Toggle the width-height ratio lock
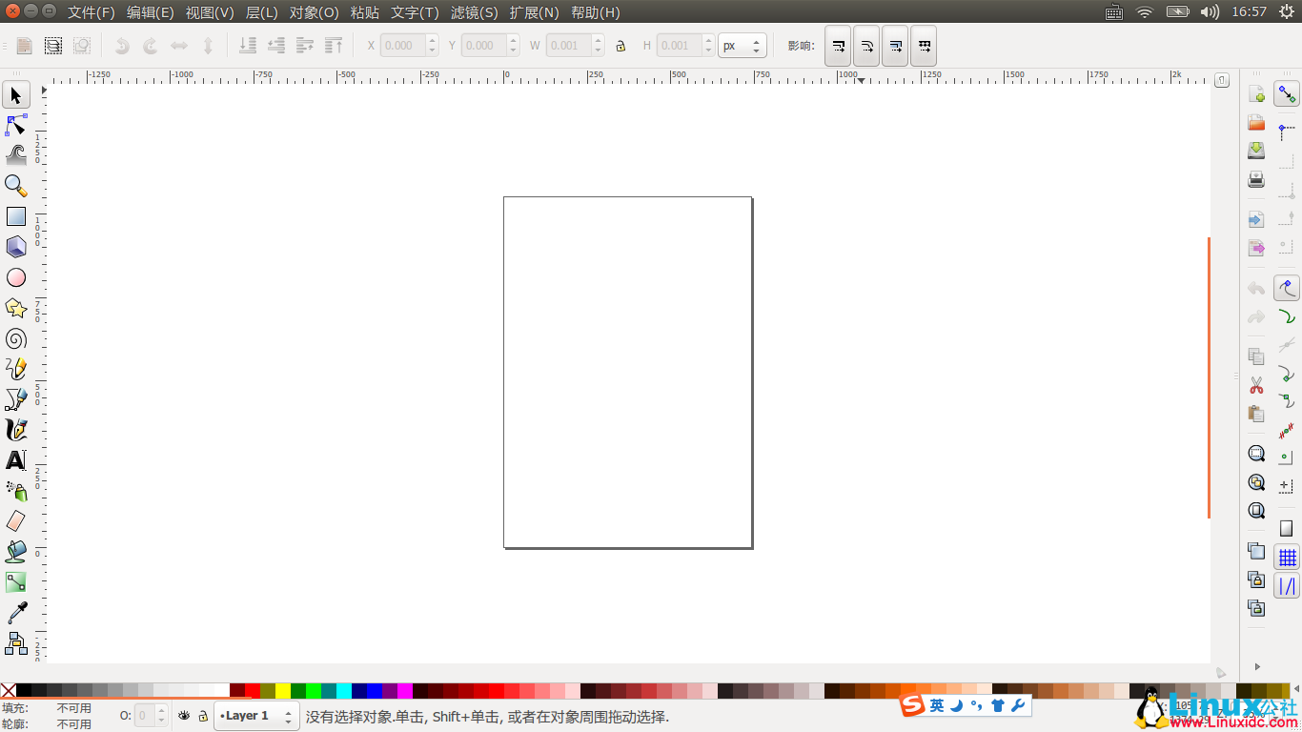 620,46
